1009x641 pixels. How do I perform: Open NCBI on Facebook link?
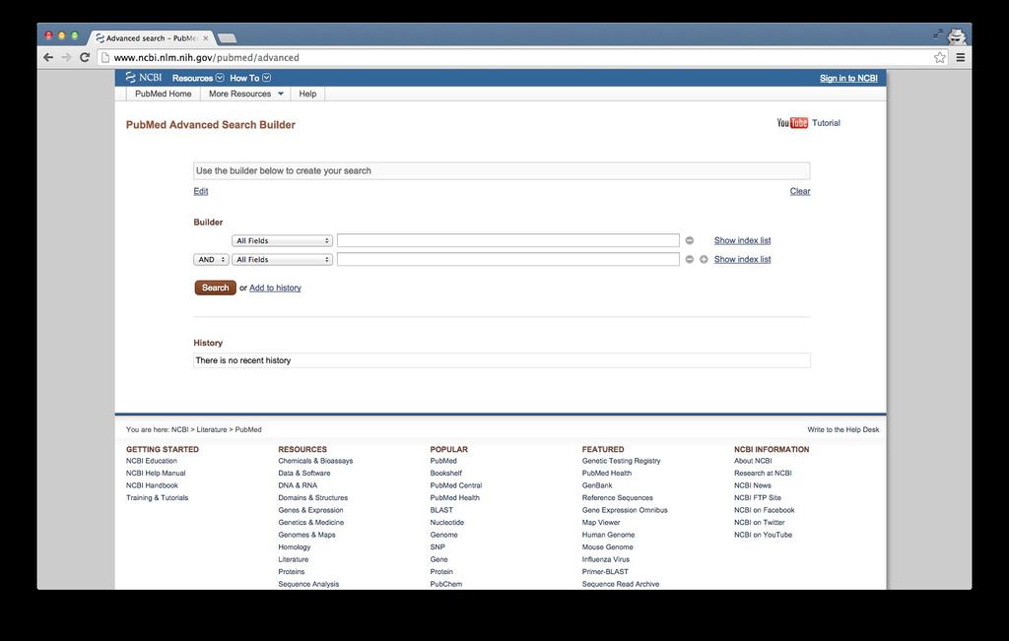point(765,510)
